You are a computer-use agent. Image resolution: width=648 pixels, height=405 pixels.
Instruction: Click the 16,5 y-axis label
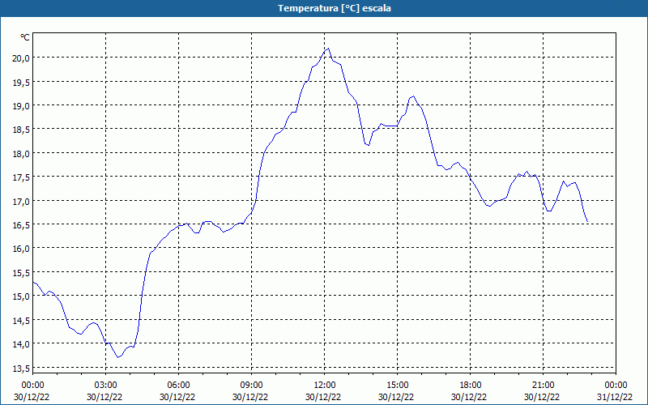click(x=22, y=225)
